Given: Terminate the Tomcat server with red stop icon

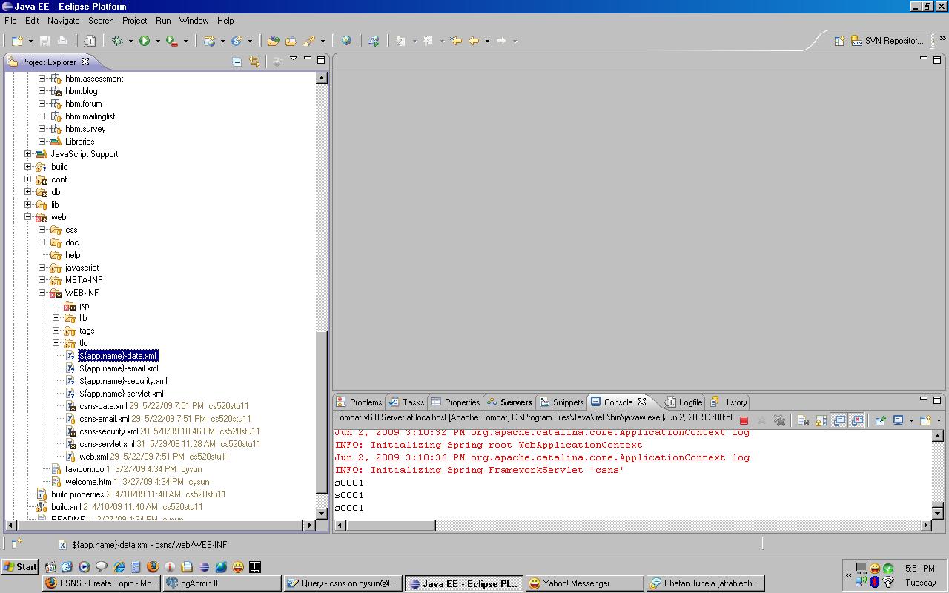Looking at the screenshot, I should [x=744, y=420].
